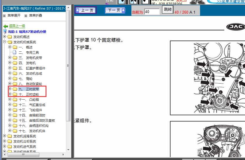Expand the 三、发电机皮带 node

pyautogui.click(x=10, y=57)
